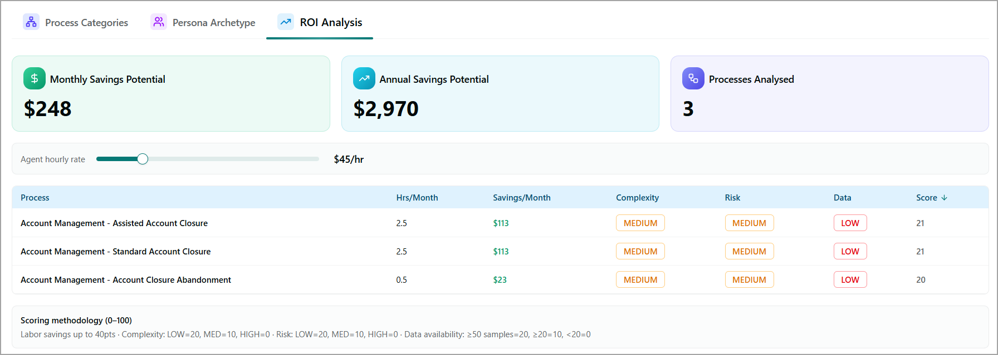Click the 0.5 hours value for Closure Abandonment
This screenshot has height=355, width=998.
pos(402,280)
